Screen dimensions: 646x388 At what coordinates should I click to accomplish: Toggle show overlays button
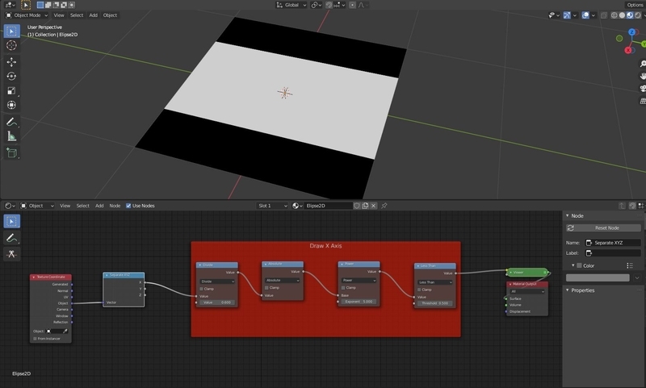point(585,15)
